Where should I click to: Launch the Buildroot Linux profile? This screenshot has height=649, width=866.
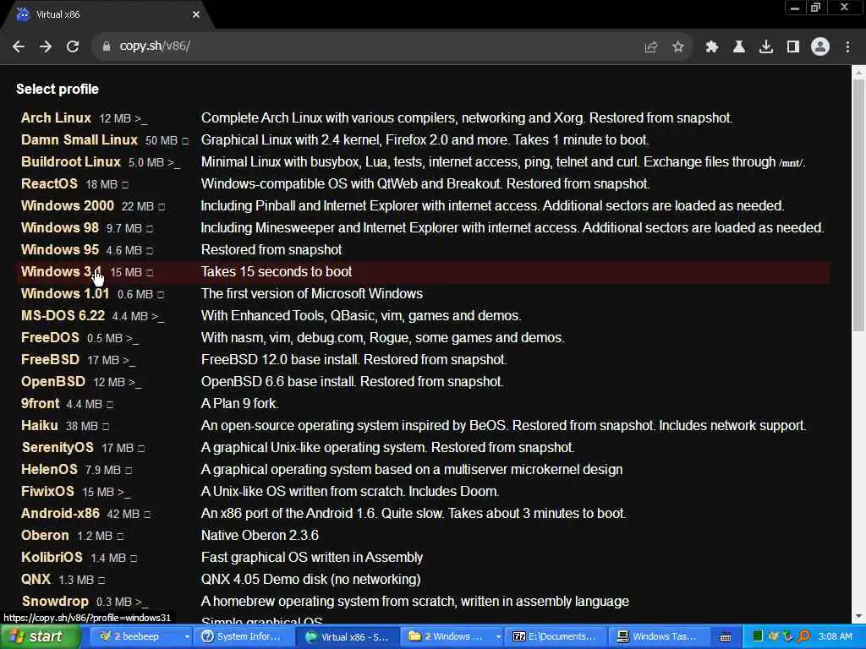[x=71, y=161]
